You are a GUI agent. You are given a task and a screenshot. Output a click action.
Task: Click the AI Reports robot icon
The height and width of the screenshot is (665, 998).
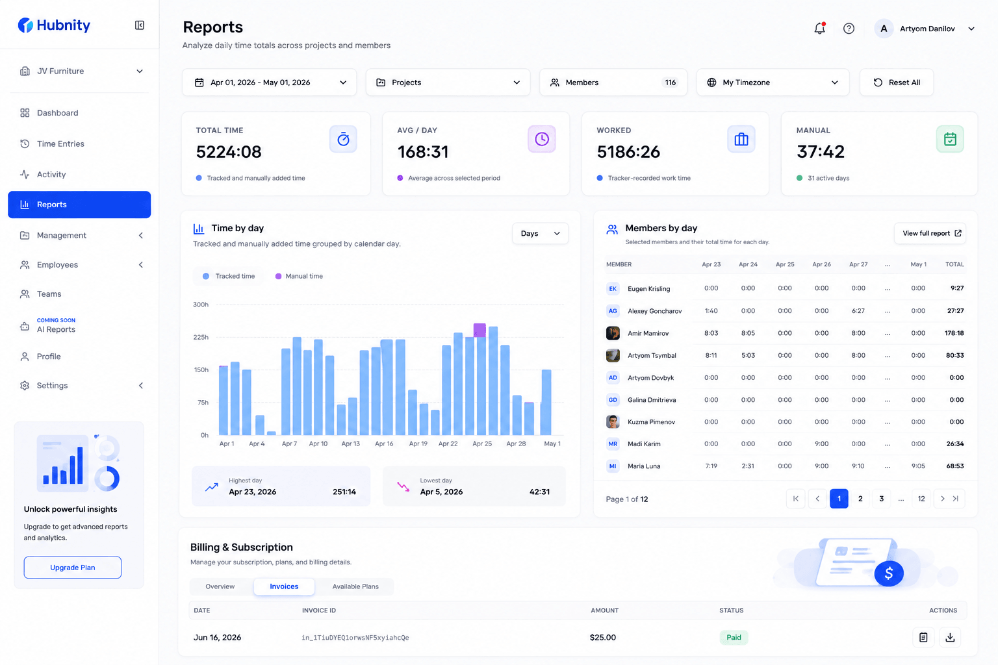pos(25,325)
